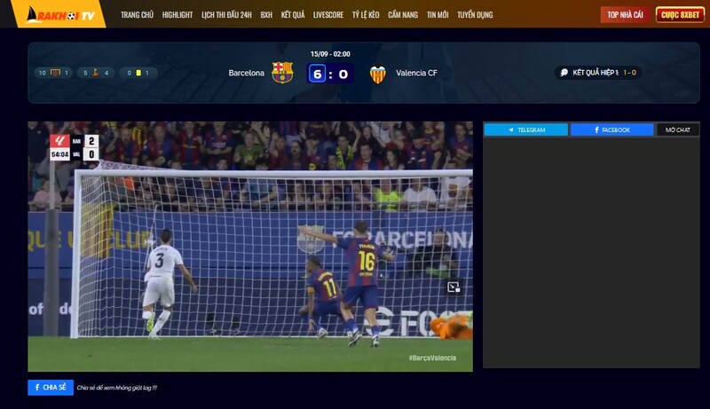
Task: Click the Mở Chat toggle button
Action: [678, 130]
